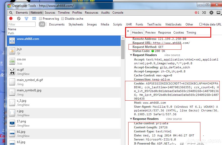This screenshot has height=145, width=222.
Task: Close the request details pane
Action: coord(128,31)
